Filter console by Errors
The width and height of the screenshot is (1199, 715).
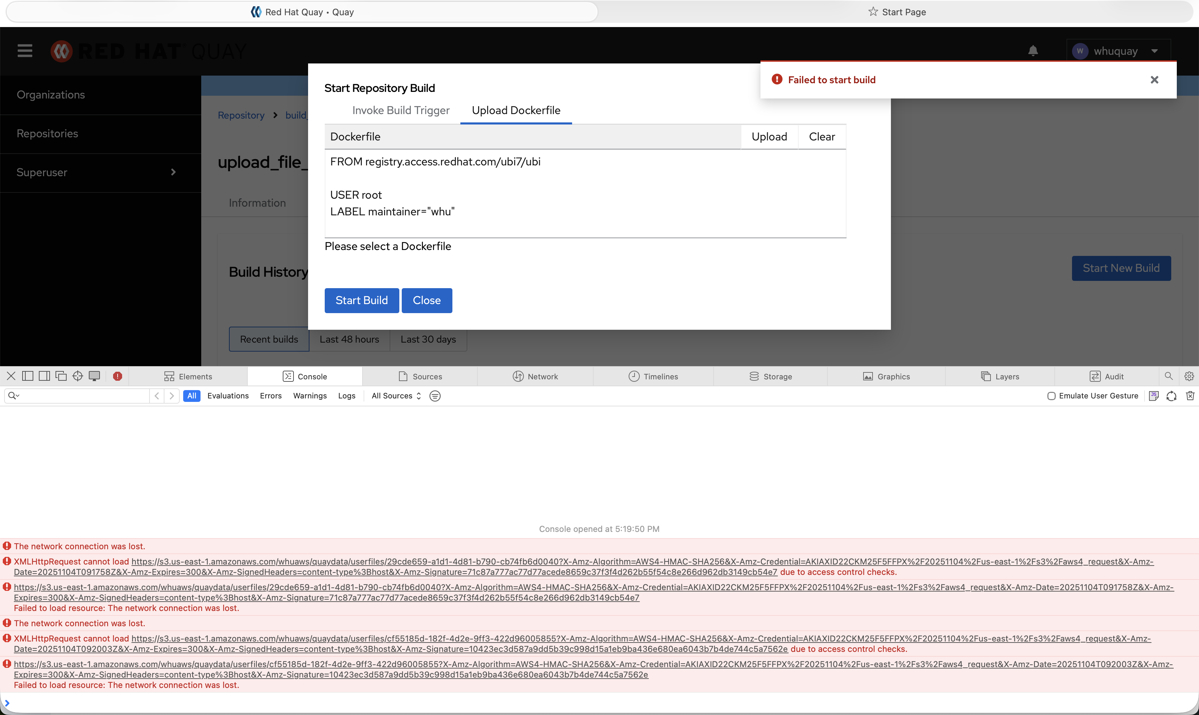(x=270, y=396)
